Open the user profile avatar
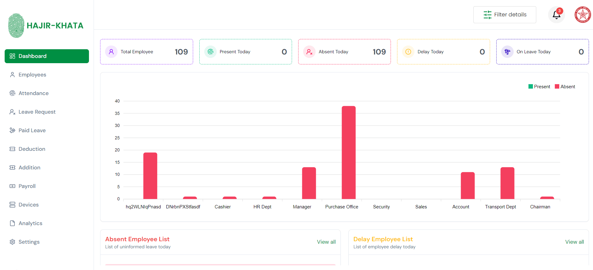This screenshot has height=270, width=593. tap(582, 15)
